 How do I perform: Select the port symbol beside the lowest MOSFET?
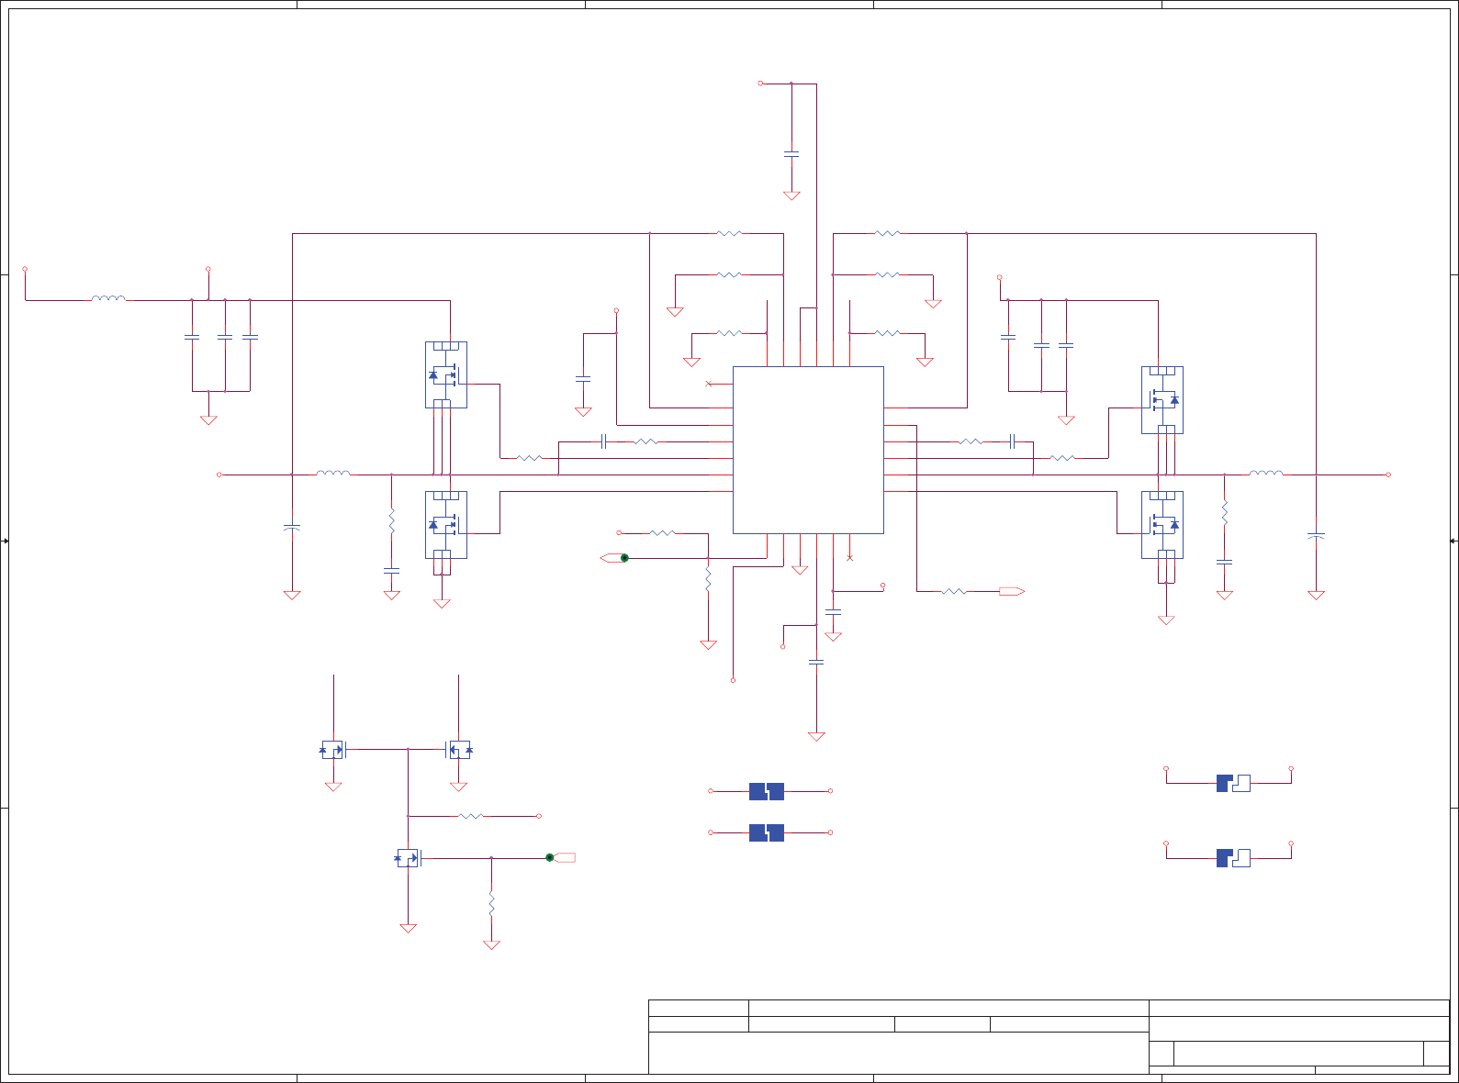[564, 857]
